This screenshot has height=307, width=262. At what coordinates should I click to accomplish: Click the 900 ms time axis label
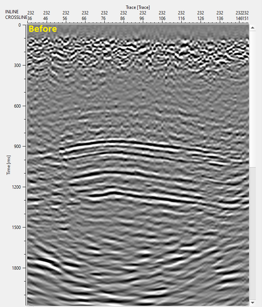pos(17,146)
